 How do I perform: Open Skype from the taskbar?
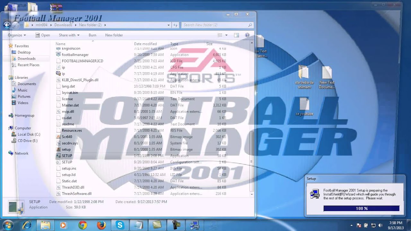120,225
